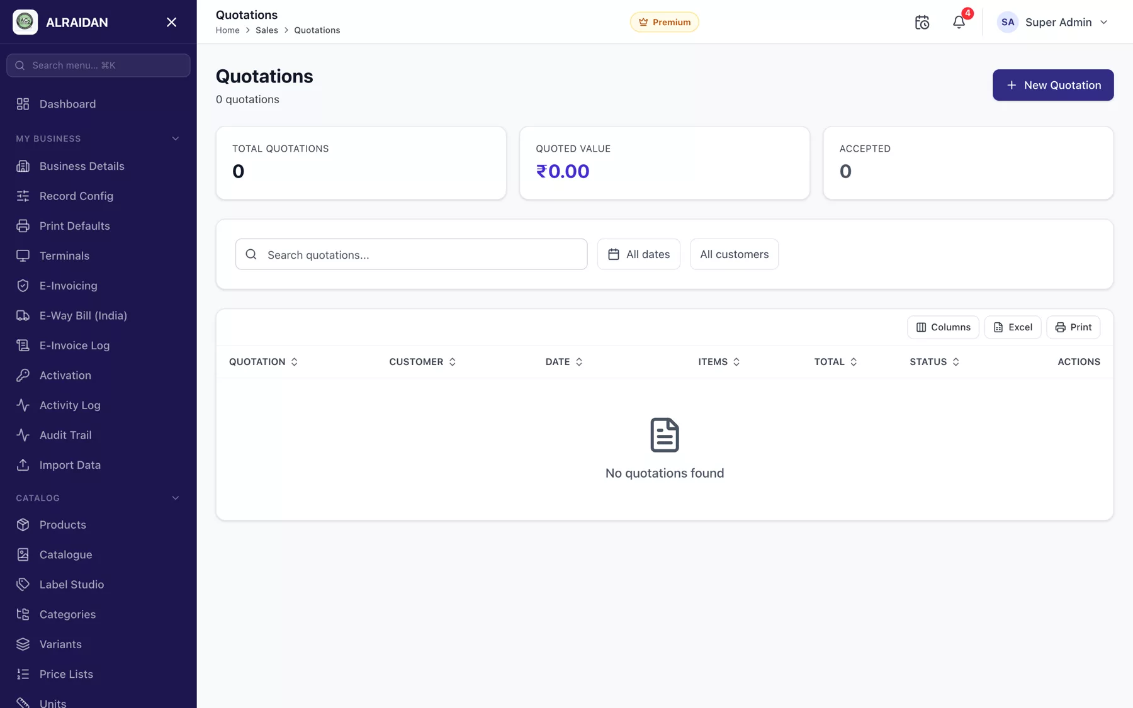Sort by STATUS column
This screenshot has height=708, width=1133.
pyautogui.click(x=935, y=362)
